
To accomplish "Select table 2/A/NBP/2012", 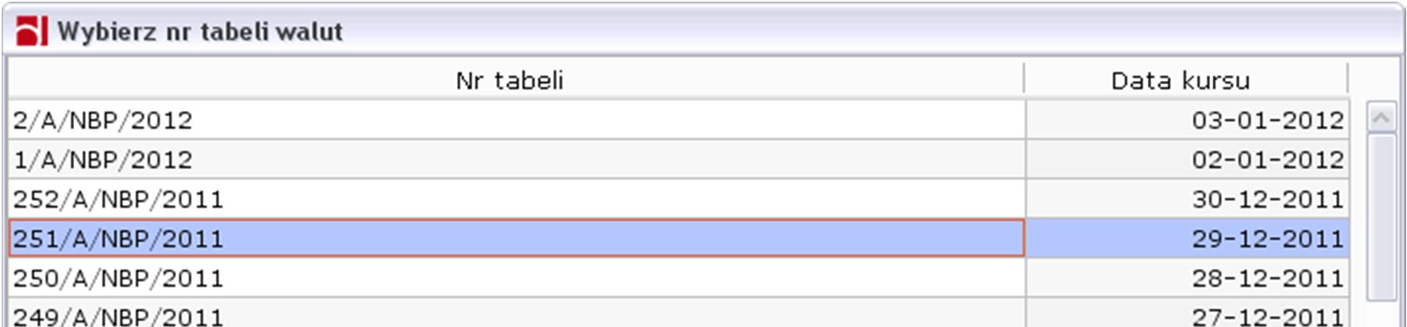I will (516, 120).
